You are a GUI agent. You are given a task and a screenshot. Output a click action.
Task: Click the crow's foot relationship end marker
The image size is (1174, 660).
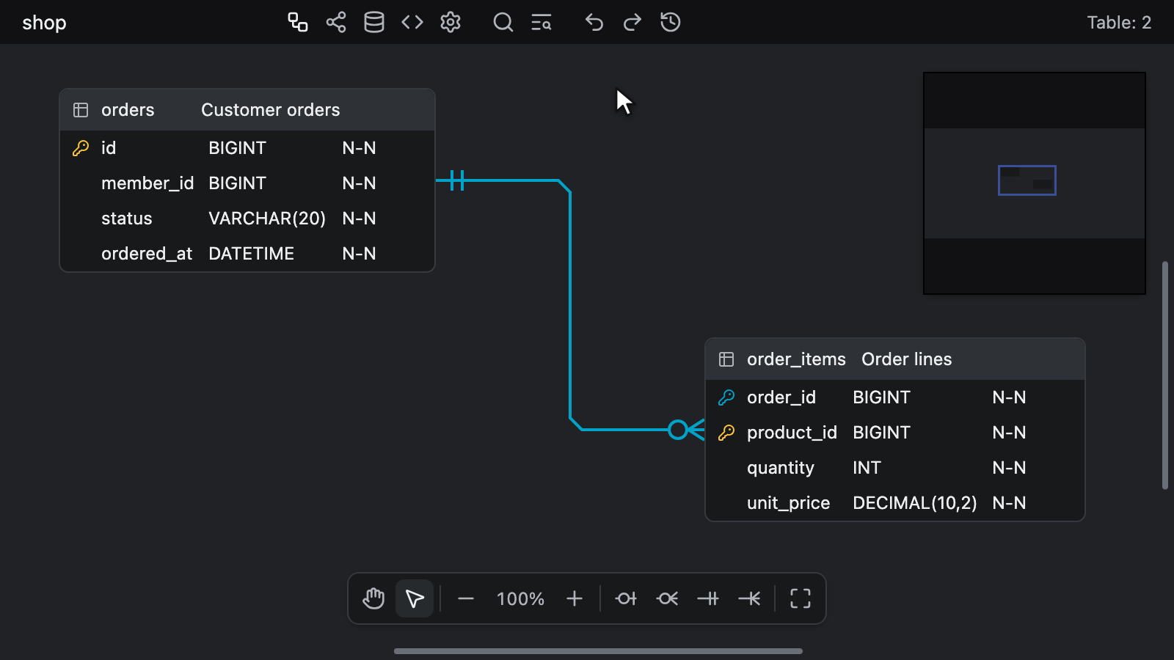pyautogui.click(x=687, y=430)
